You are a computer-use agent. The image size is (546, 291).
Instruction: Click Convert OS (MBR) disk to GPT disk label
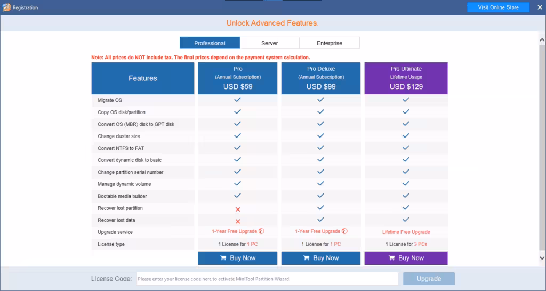click(136, 124)
